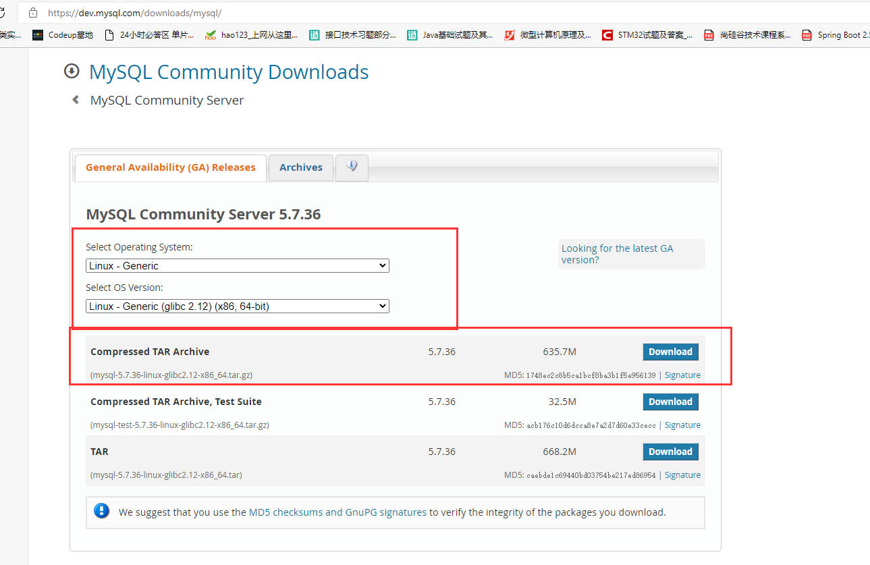Screen dimensions: 870x565
Task: Click the file name mysql-5.7.36-linux-glibc2.12-x86_64.tar
Action: click(166, 475)
